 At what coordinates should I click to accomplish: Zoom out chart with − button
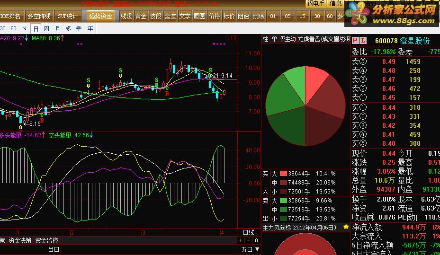[x=248, y=240]
